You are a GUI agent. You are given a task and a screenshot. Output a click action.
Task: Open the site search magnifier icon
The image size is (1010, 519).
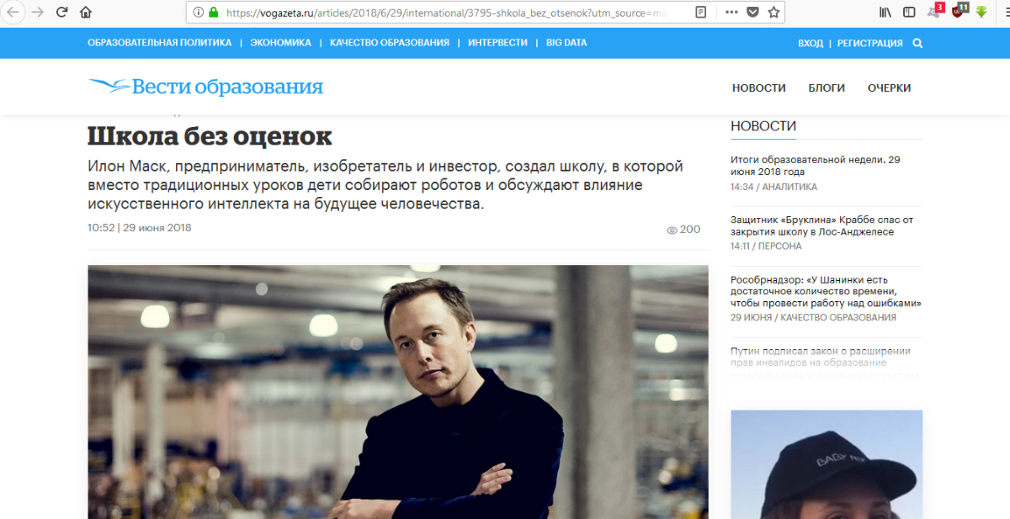917,43
